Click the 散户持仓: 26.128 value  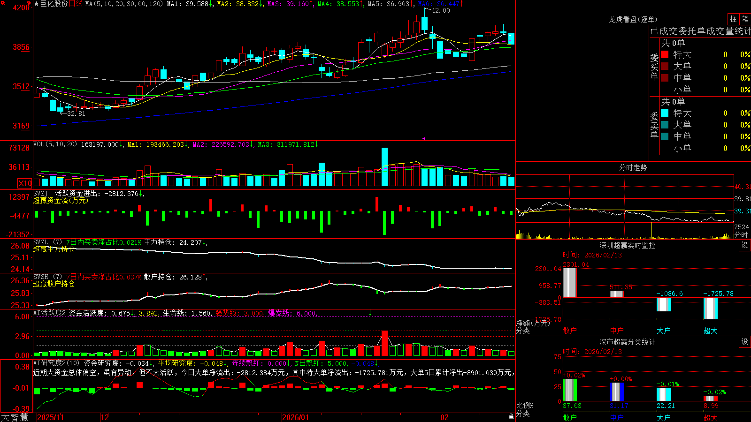tap(176, 277)
